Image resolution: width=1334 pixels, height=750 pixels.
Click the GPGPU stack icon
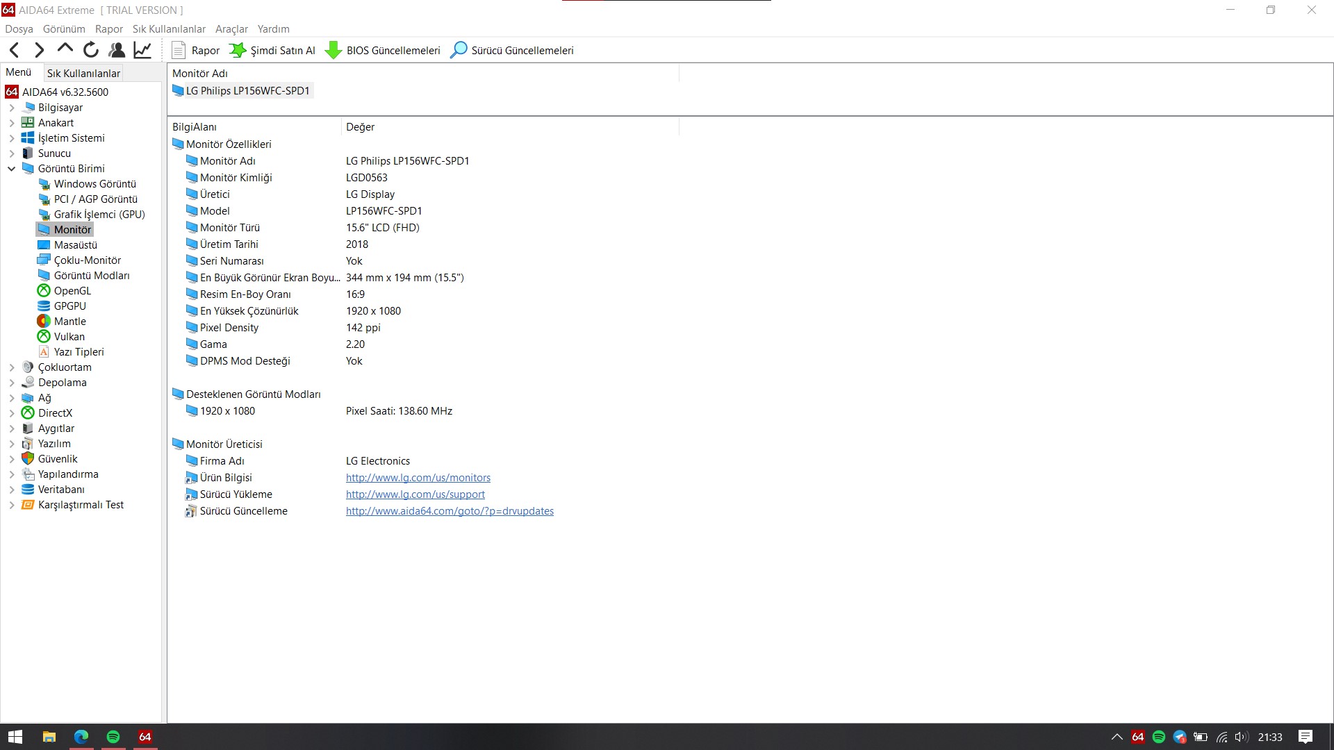44,306
